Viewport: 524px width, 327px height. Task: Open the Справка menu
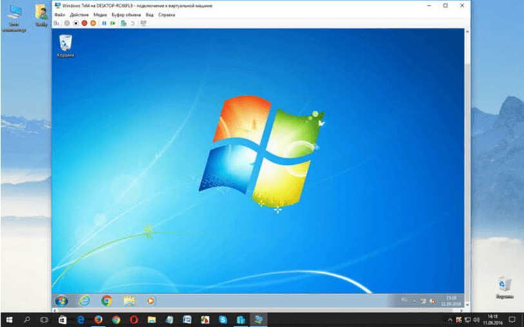167,14
